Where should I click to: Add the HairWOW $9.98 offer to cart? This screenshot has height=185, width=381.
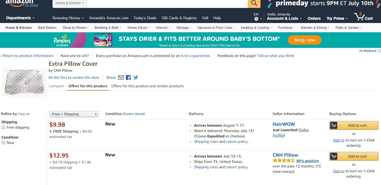[x=354, y=126]
